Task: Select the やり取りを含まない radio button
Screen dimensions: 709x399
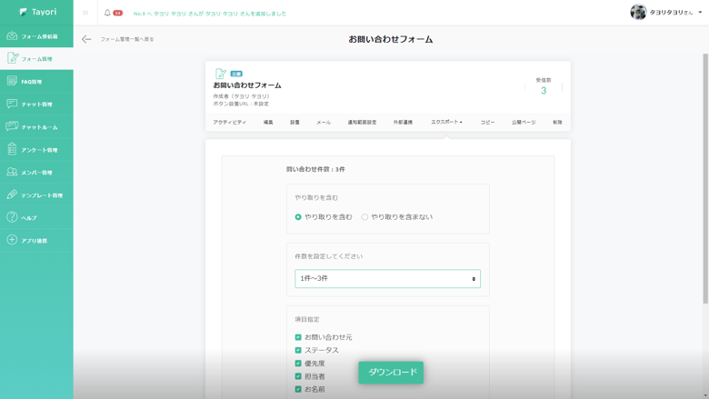Action: tap(365, 217)
